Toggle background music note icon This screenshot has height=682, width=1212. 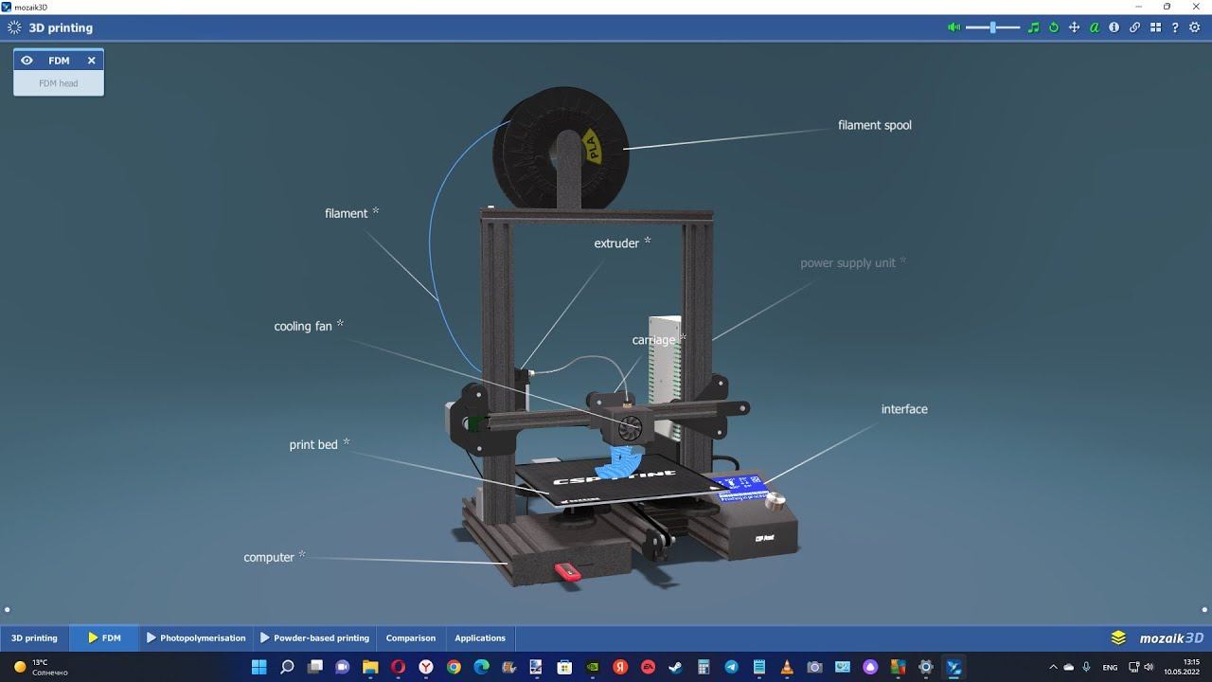1034,27
